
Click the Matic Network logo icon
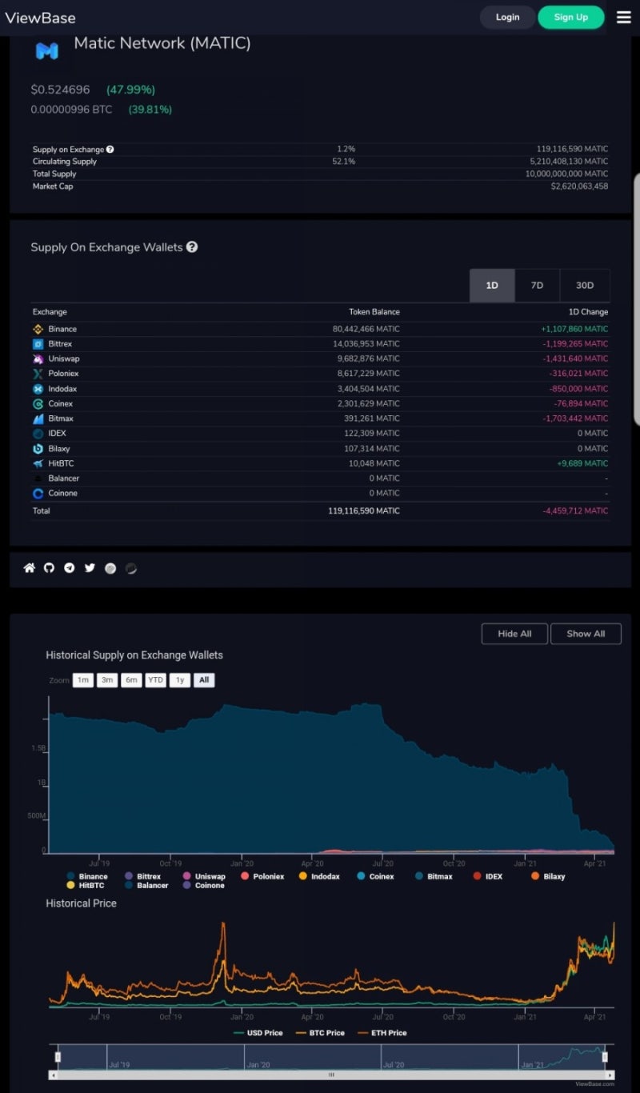click(x=47, y=51)
